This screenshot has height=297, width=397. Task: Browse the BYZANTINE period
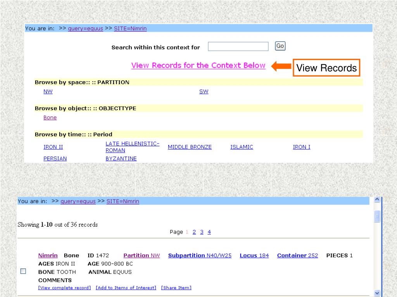point(121,159)
